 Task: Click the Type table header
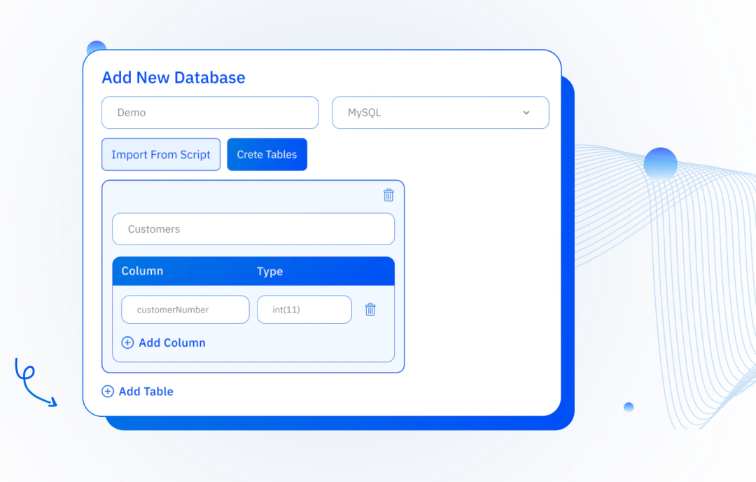270,271
